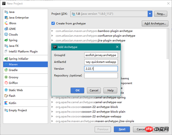Expand camel-archetype-war tree node
172x135 pixels.
tap(52, 102)
